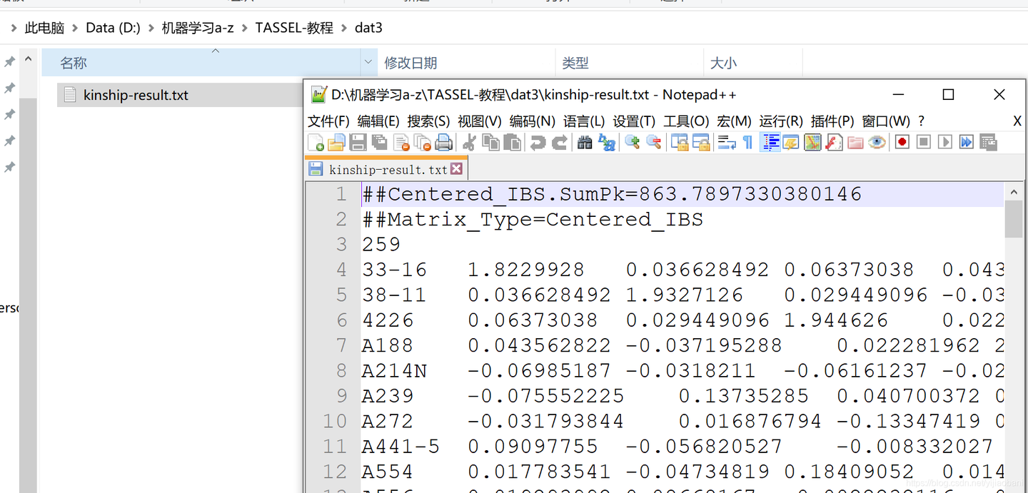Image resolution: width=1028 pixels, height=493 pixels.
Task: Click the Playback macro icon
Action: [944, 142]
